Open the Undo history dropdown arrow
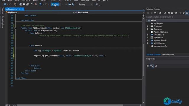189x106 pixels. 43,4
